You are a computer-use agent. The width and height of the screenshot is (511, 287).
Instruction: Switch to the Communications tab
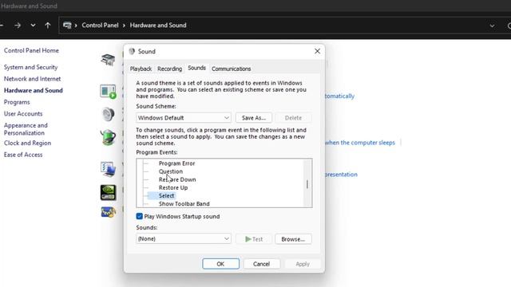click(231, 69)
